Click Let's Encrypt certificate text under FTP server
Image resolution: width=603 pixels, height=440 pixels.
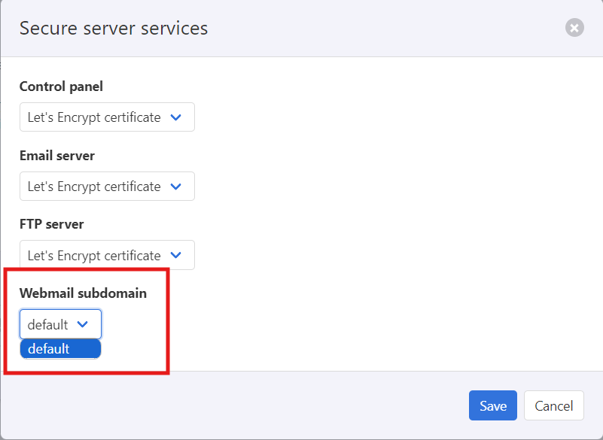[x=94, y=256]
